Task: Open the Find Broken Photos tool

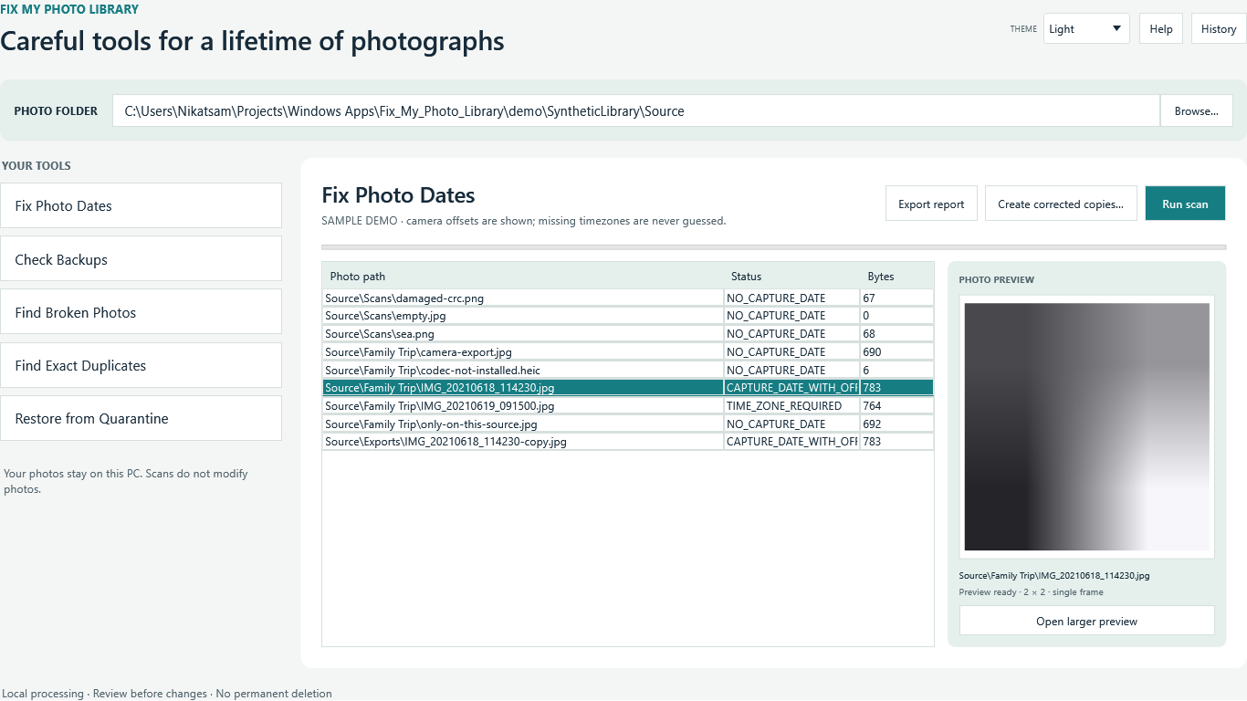Action: (x=141, y=312)
